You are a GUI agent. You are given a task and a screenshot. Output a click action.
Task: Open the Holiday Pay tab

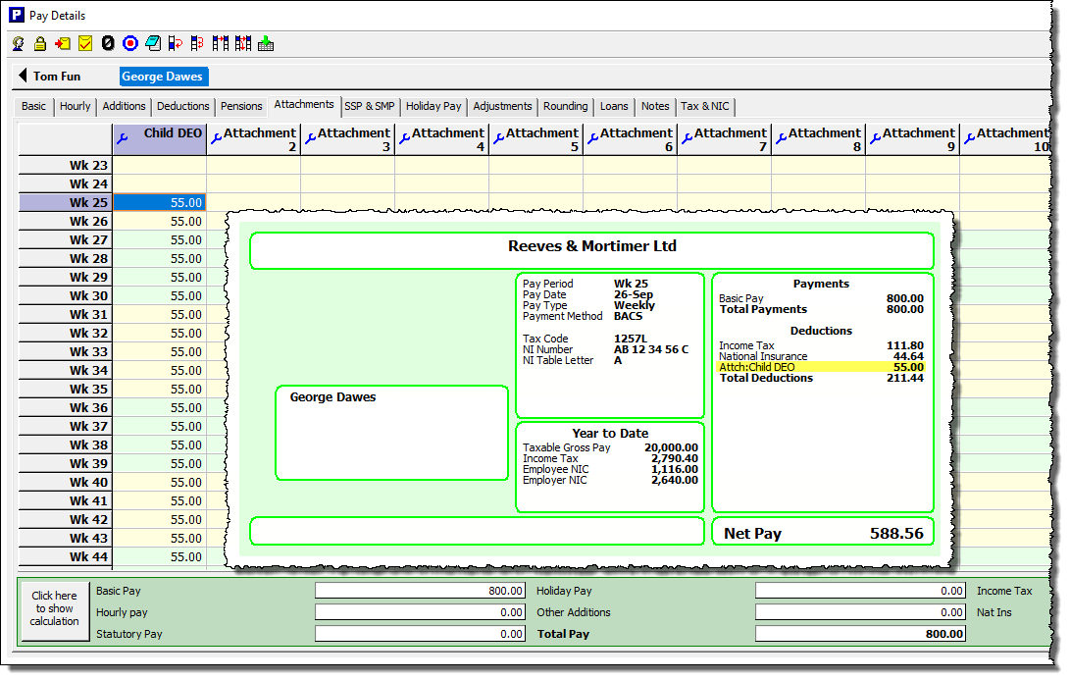click(434, 107)
